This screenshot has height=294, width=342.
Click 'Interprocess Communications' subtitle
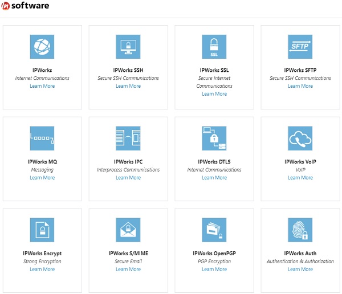(x=128, y=170)
